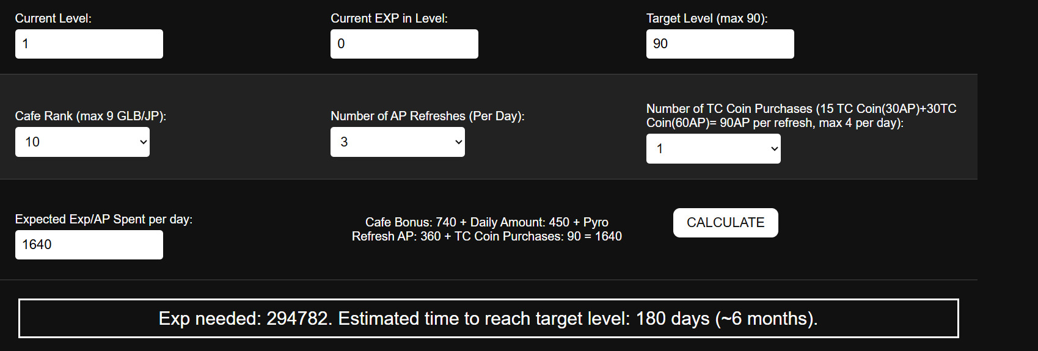
Task: Click the "Number of AP Refreshes (Per Day):" label
Action: tap(427, 116)
